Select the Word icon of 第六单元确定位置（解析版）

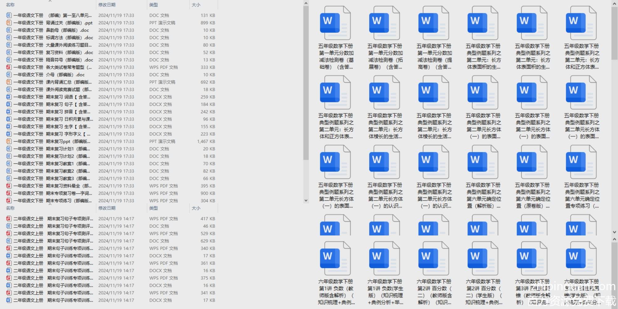click(x=483, y=163)
